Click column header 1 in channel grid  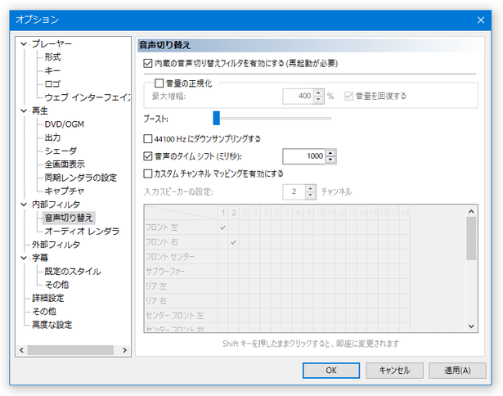(x=223, y=213)
